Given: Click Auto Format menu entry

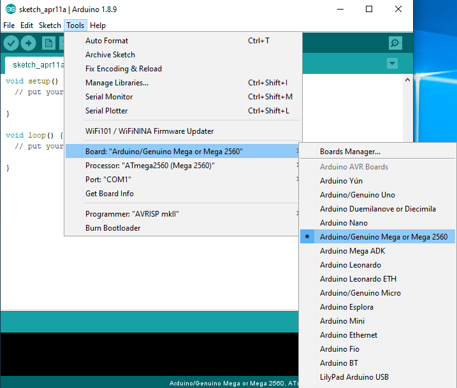Looking at the screenshot, I should (106, 41).
